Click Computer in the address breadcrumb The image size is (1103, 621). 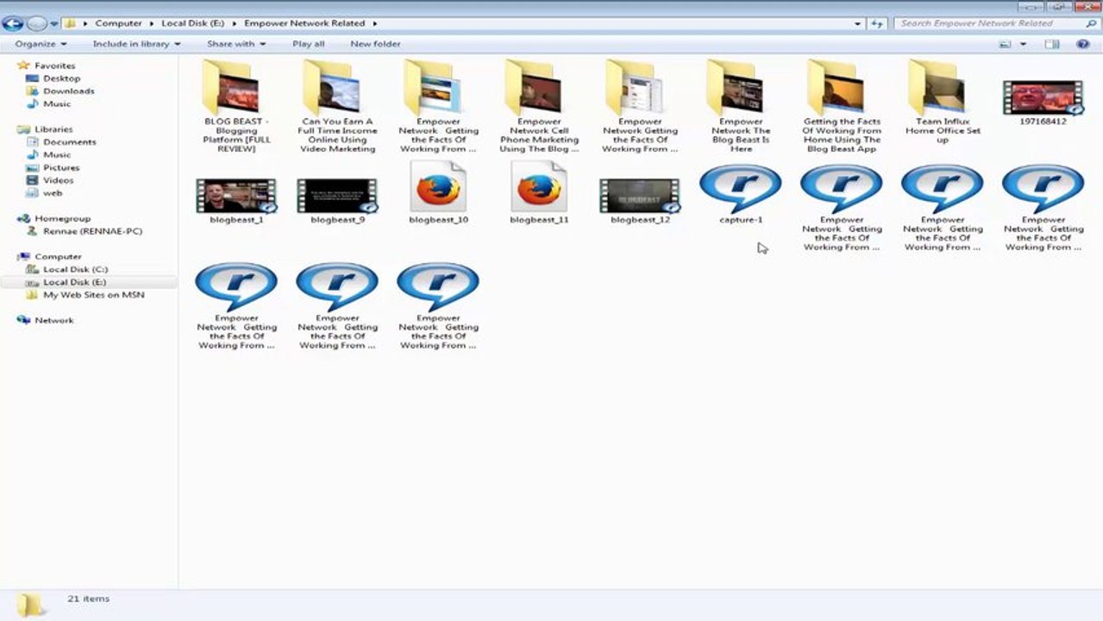[118, 23]
